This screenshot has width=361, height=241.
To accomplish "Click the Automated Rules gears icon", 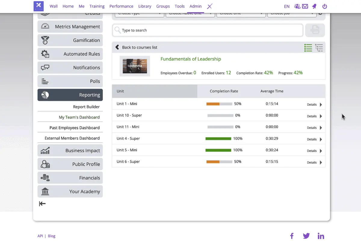I will (45, 54).
